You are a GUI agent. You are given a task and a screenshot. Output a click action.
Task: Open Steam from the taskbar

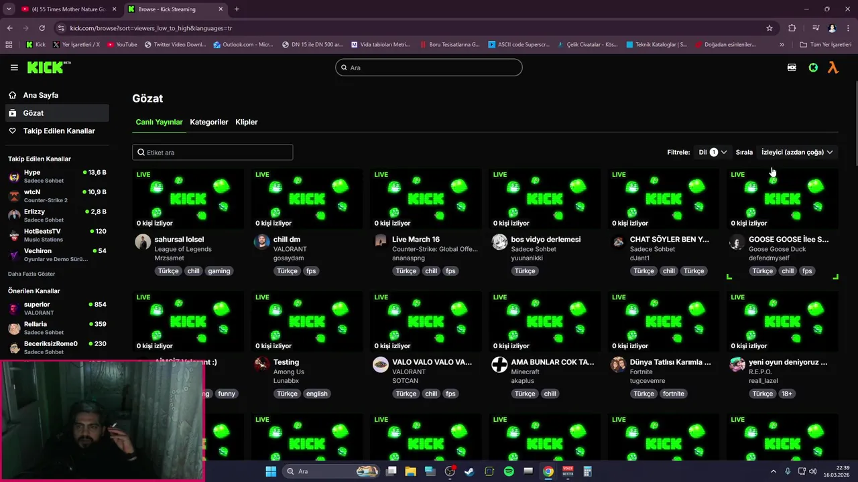point(469,471)
